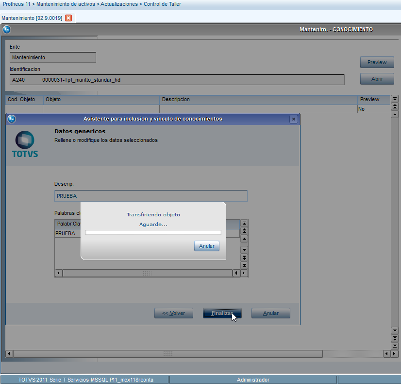Open the Mantenimiento [02.9.0019] tab
401x384 pixels.
pos(32,18)
